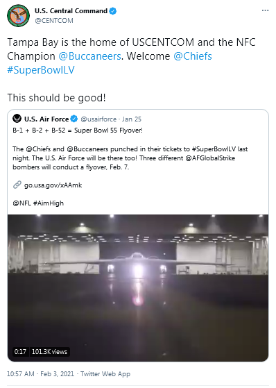Click the verified badge next to U.S. Air Force
The height and width of the screenshot is (388, 276).
74,119
